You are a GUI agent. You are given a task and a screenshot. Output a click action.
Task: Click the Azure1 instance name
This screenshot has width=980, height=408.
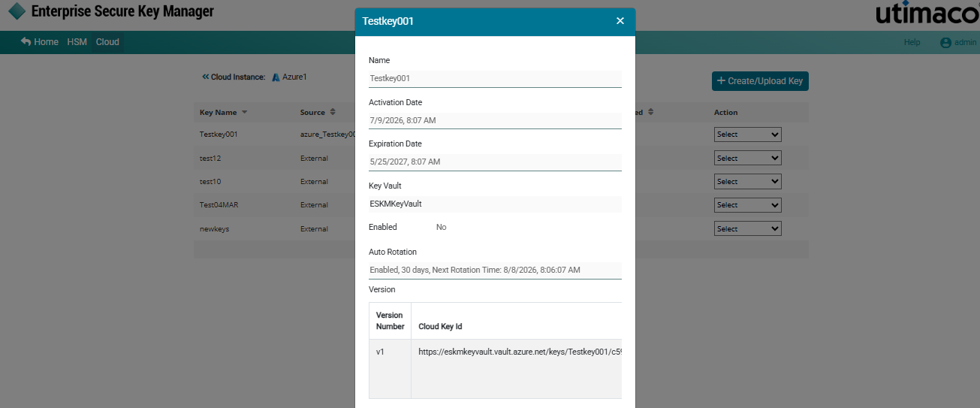(x=294, y=77)
